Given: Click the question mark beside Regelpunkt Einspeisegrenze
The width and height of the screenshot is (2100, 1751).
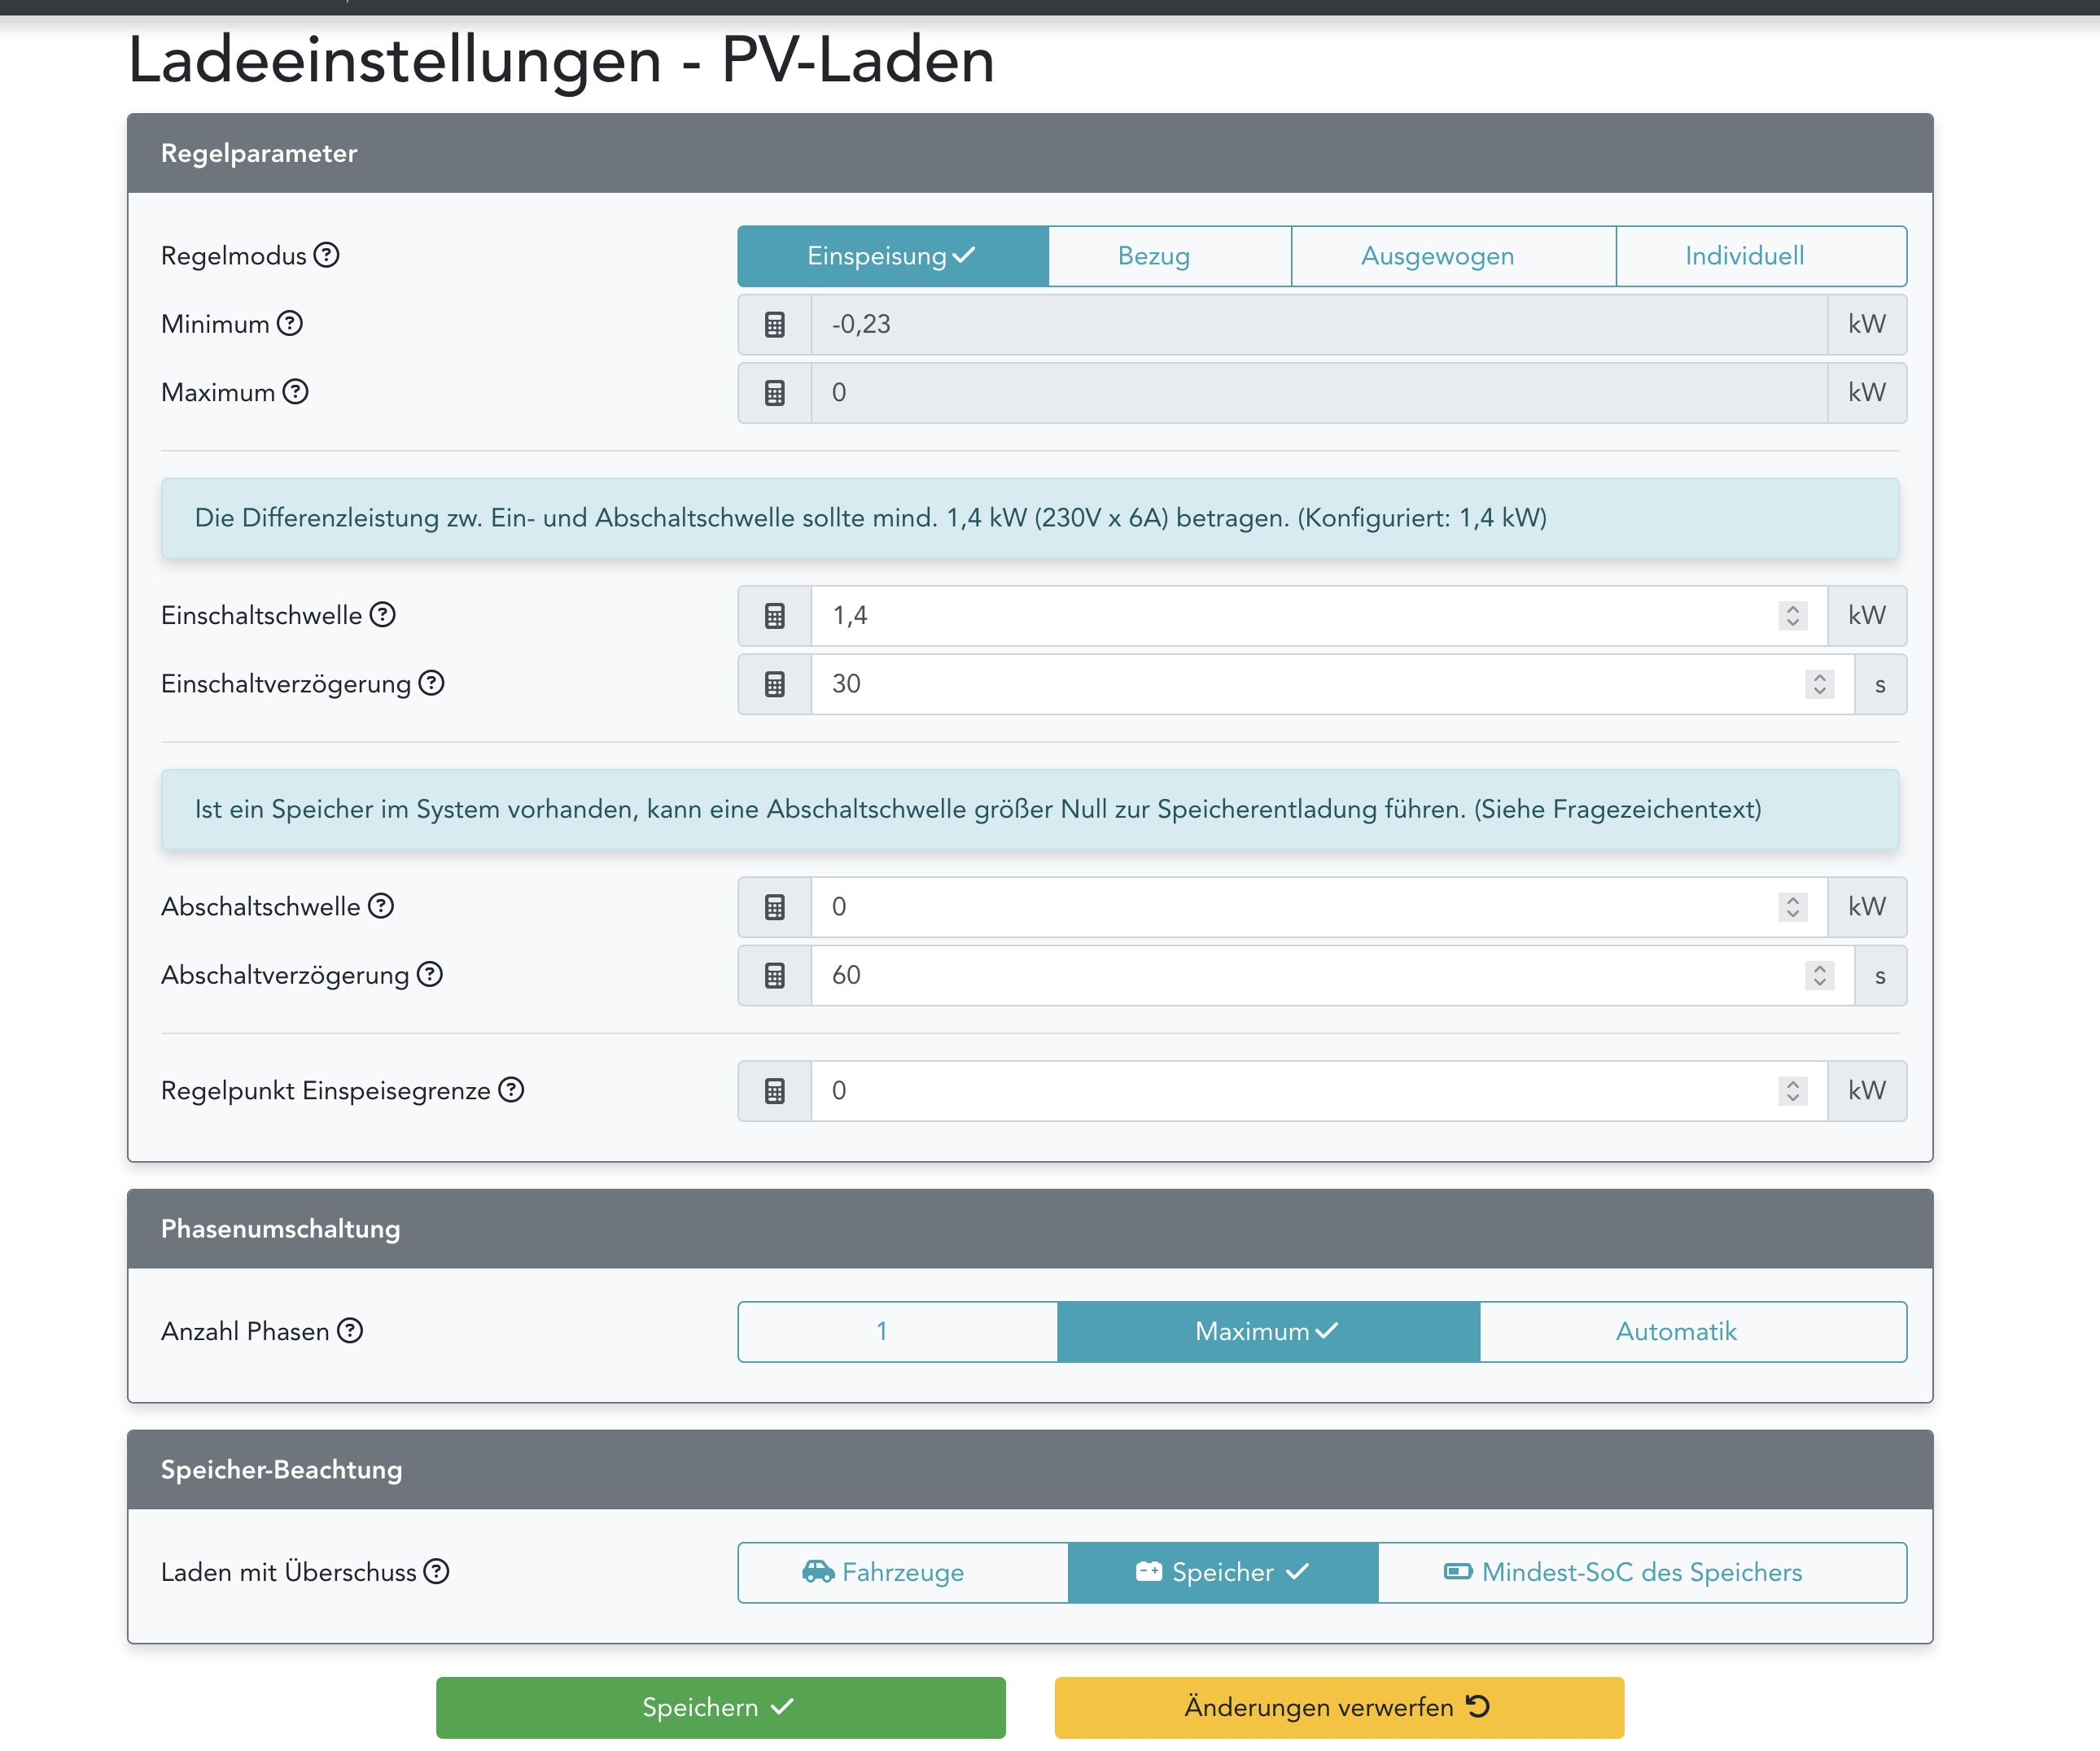Looking at the screenshot, I should pos(511,1089).
